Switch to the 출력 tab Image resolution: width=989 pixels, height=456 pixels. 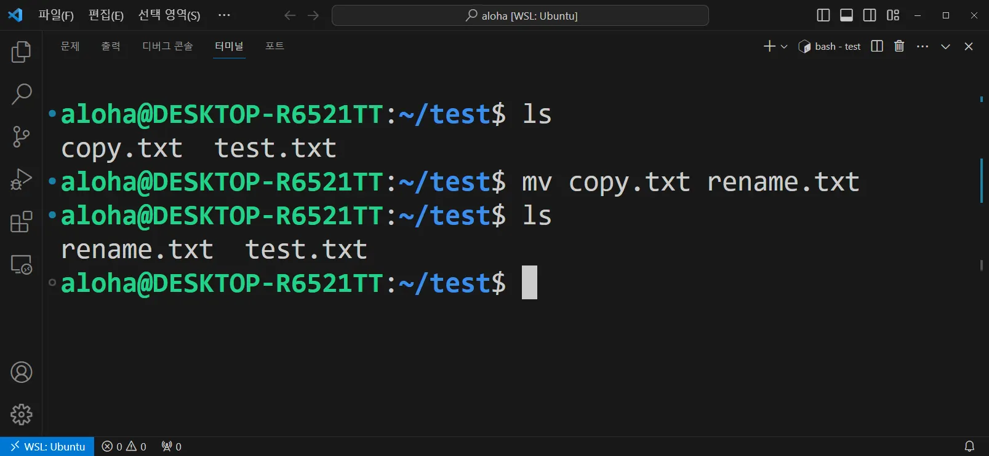tap(111, 46)
